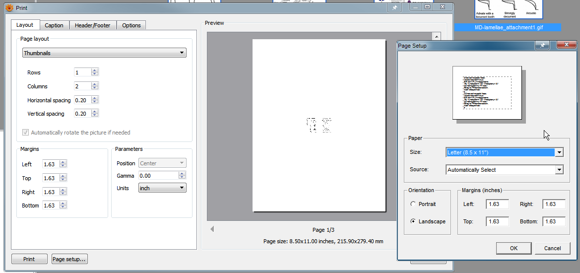
Task: Open the Thumbnails page layout dropdown
Action: tap(104, 53)
